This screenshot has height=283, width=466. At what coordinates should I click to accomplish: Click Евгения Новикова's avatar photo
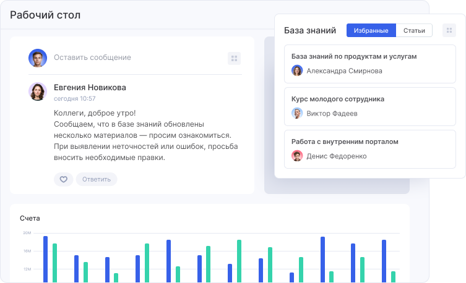point(38,92)
